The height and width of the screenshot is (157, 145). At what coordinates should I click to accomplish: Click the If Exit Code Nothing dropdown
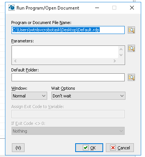pos(68,131)
